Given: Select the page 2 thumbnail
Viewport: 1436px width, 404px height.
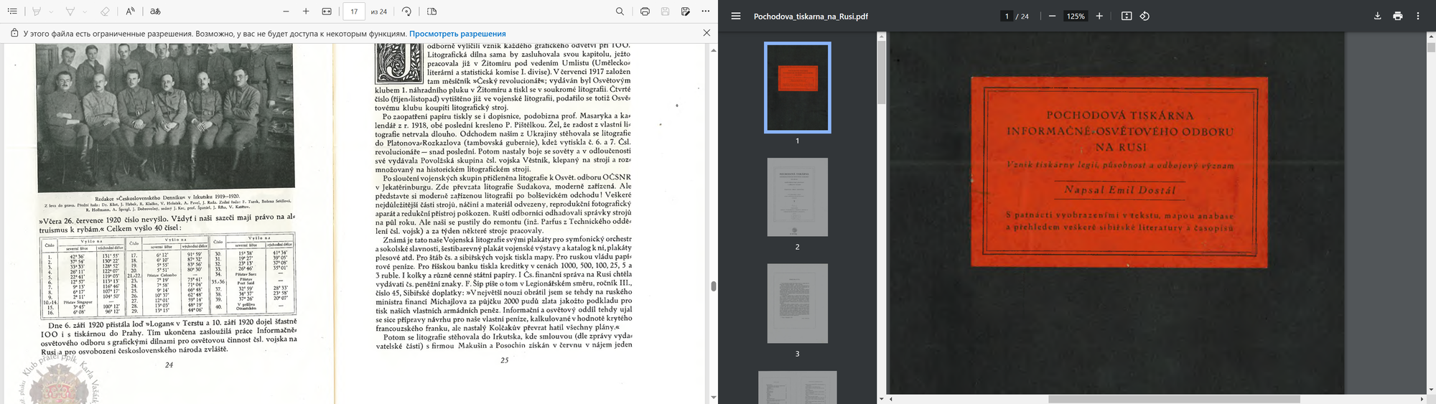Looking at the screenshot, I should click(x=797, y=197).
